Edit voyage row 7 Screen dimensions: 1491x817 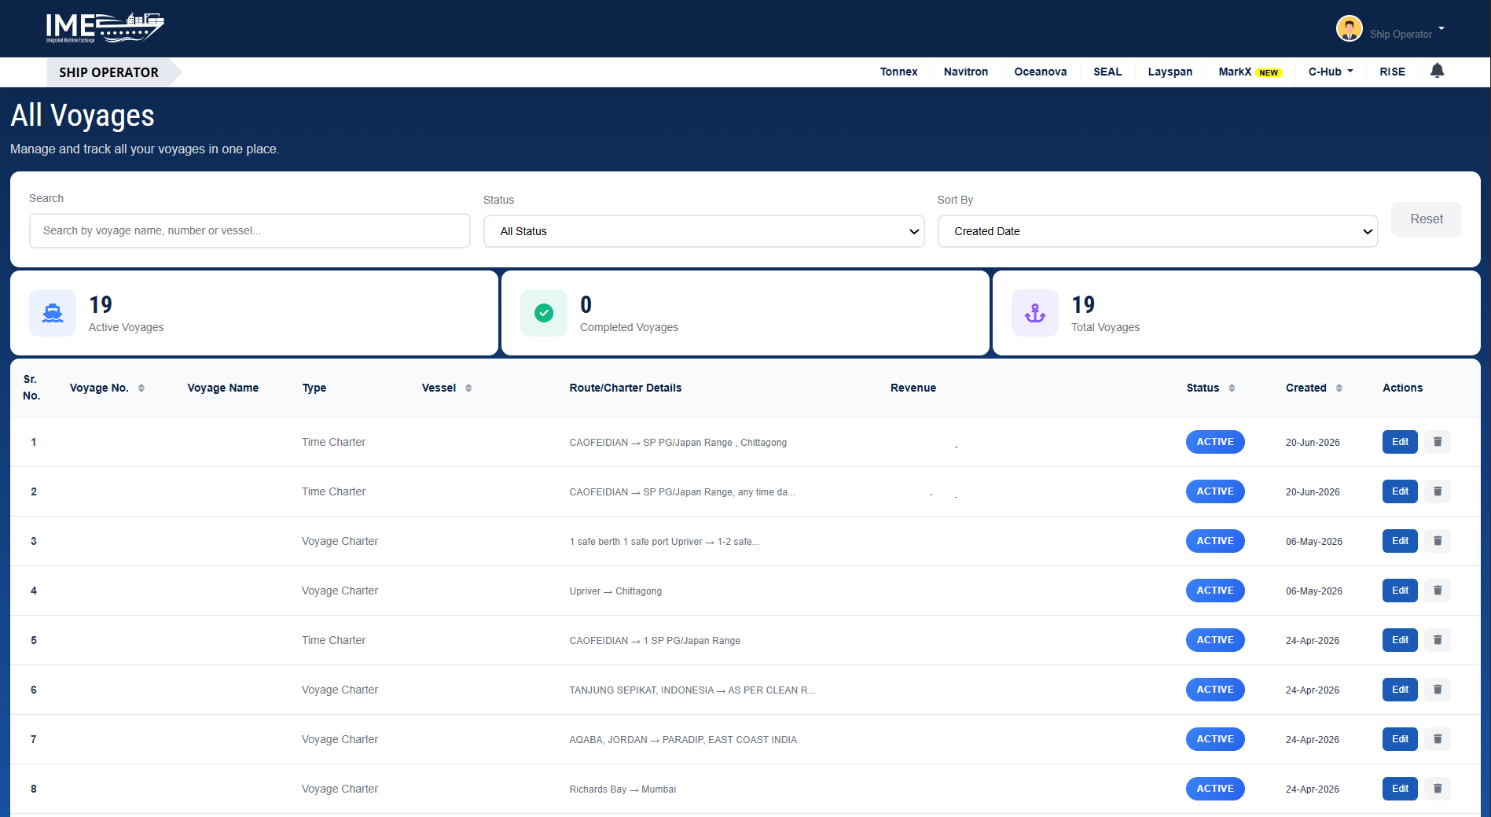(x=1400, y=739)
